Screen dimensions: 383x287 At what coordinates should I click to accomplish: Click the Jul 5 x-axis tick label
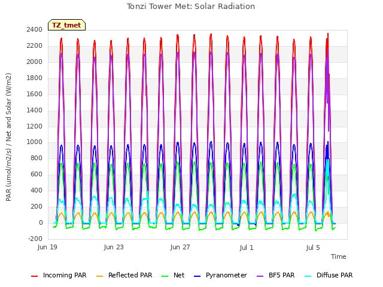(313, 248)
